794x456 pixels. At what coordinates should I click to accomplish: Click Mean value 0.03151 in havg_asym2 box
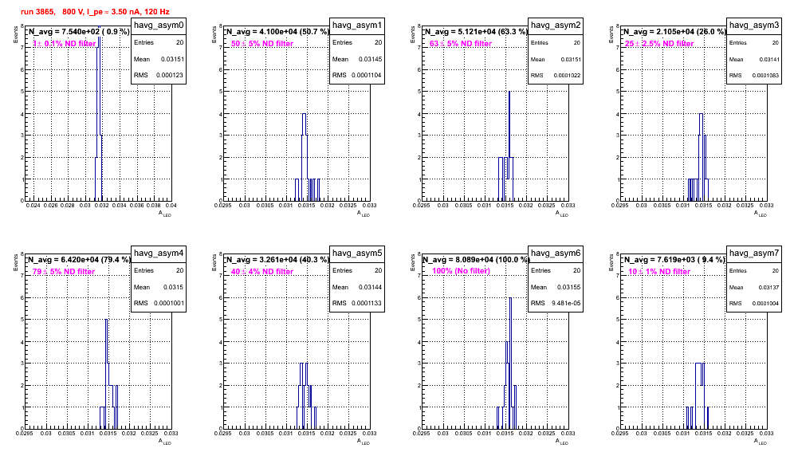tap(571, 59)
